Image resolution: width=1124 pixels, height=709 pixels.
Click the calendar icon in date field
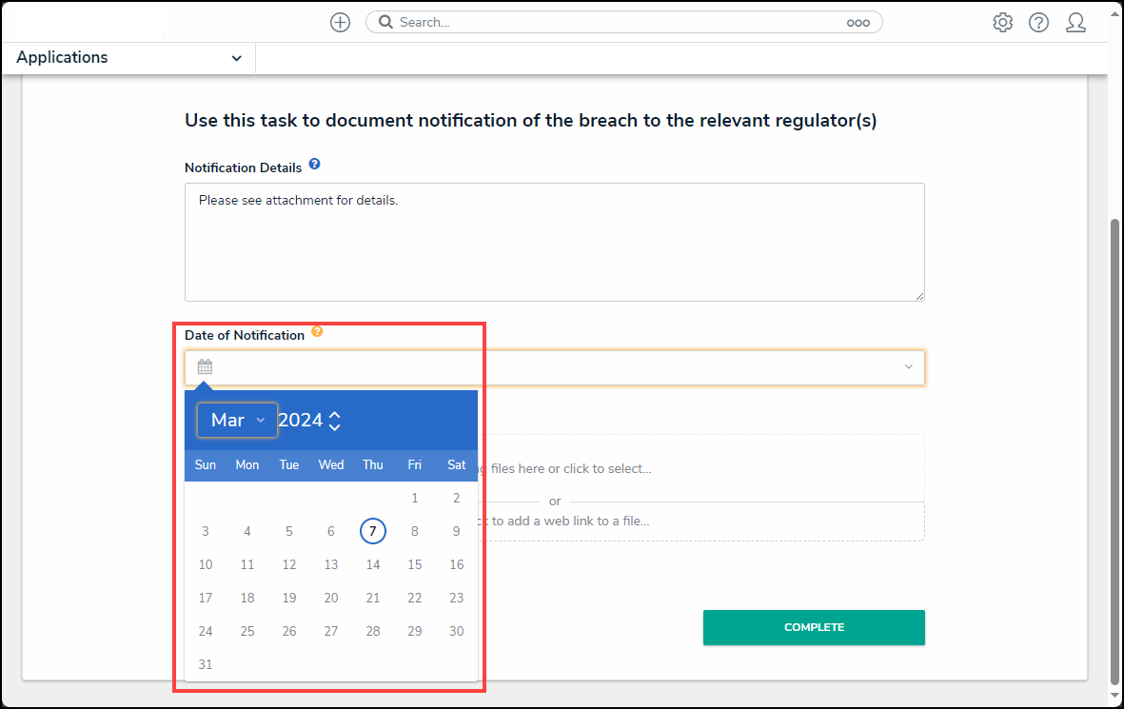tap(205, 367)
